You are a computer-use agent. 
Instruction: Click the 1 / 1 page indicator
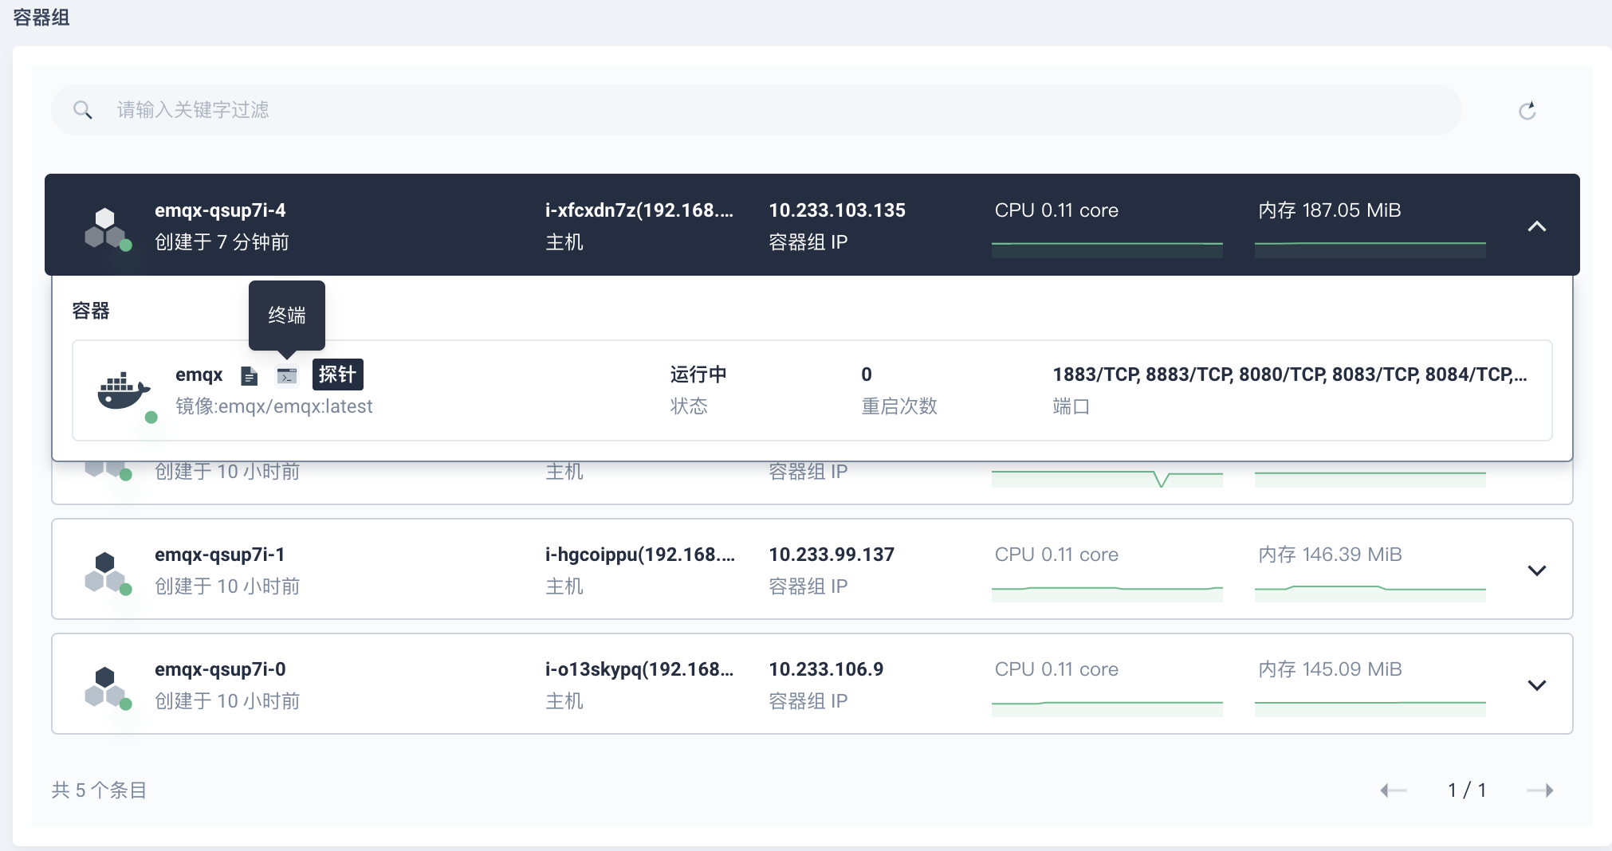(x=1467, y=790)
